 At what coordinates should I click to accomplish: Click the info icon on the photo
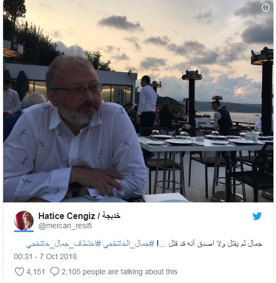coord(265,8)
